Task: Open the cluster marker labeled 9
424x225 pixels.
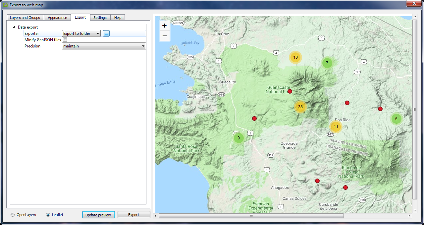Action: click(238, 138)
